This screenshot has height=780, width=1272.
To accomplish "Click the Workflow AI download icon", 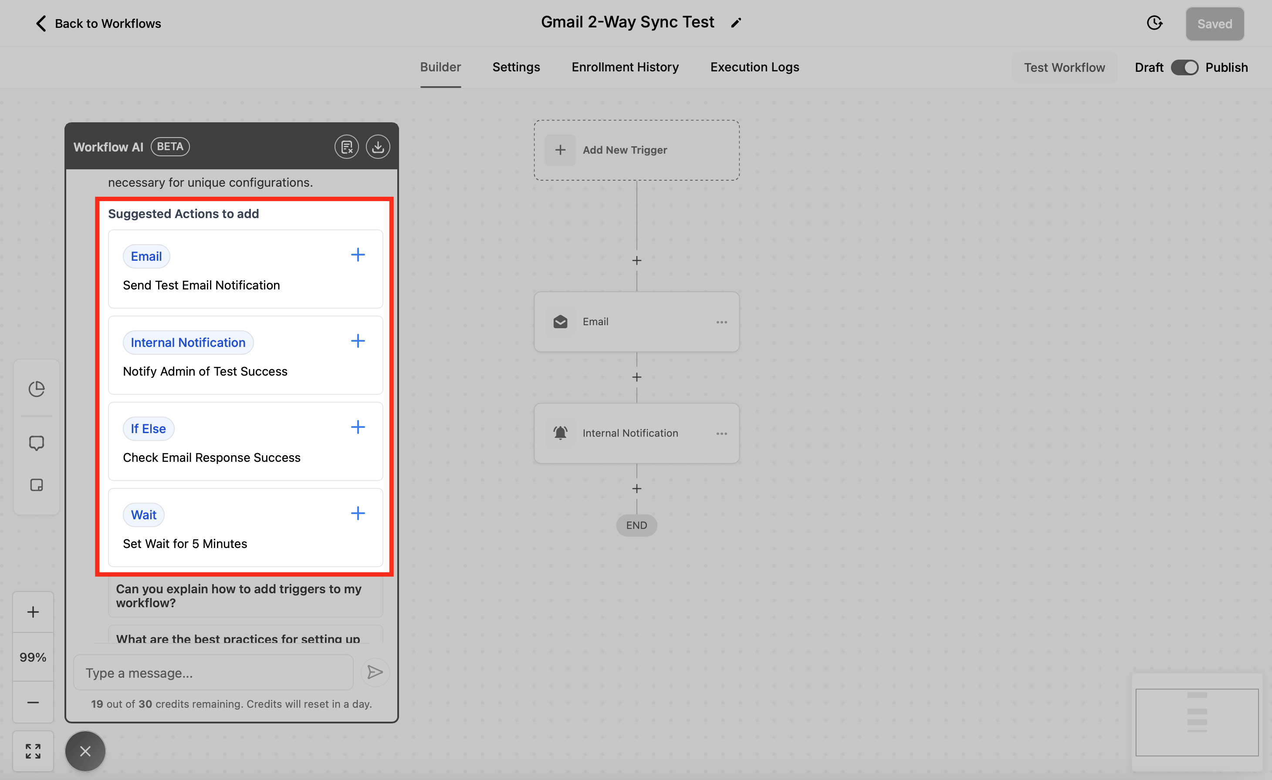I will coord(378,147).
